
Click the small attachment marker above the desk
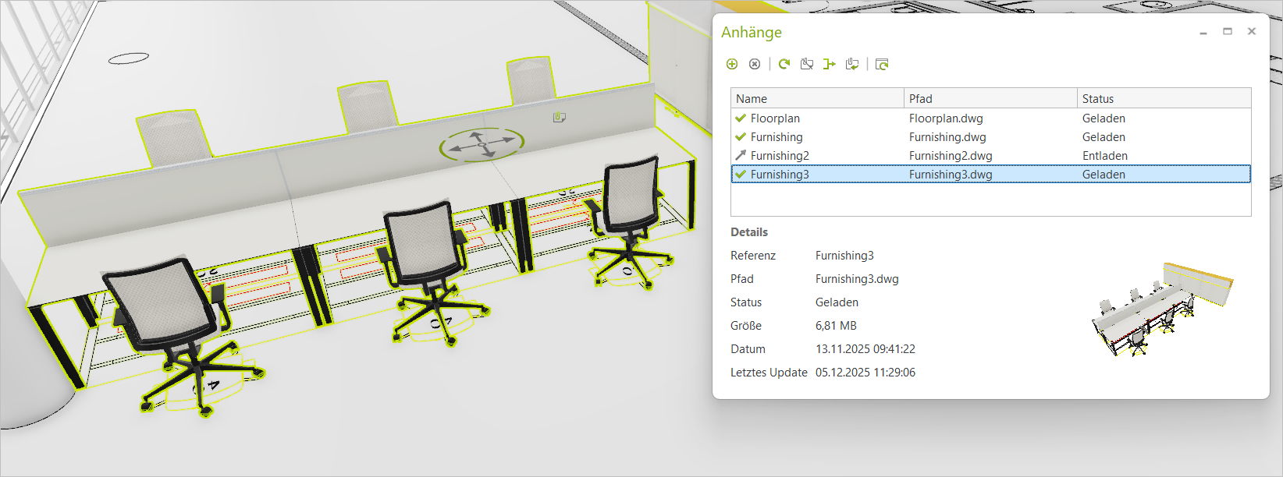pos(559,117)
